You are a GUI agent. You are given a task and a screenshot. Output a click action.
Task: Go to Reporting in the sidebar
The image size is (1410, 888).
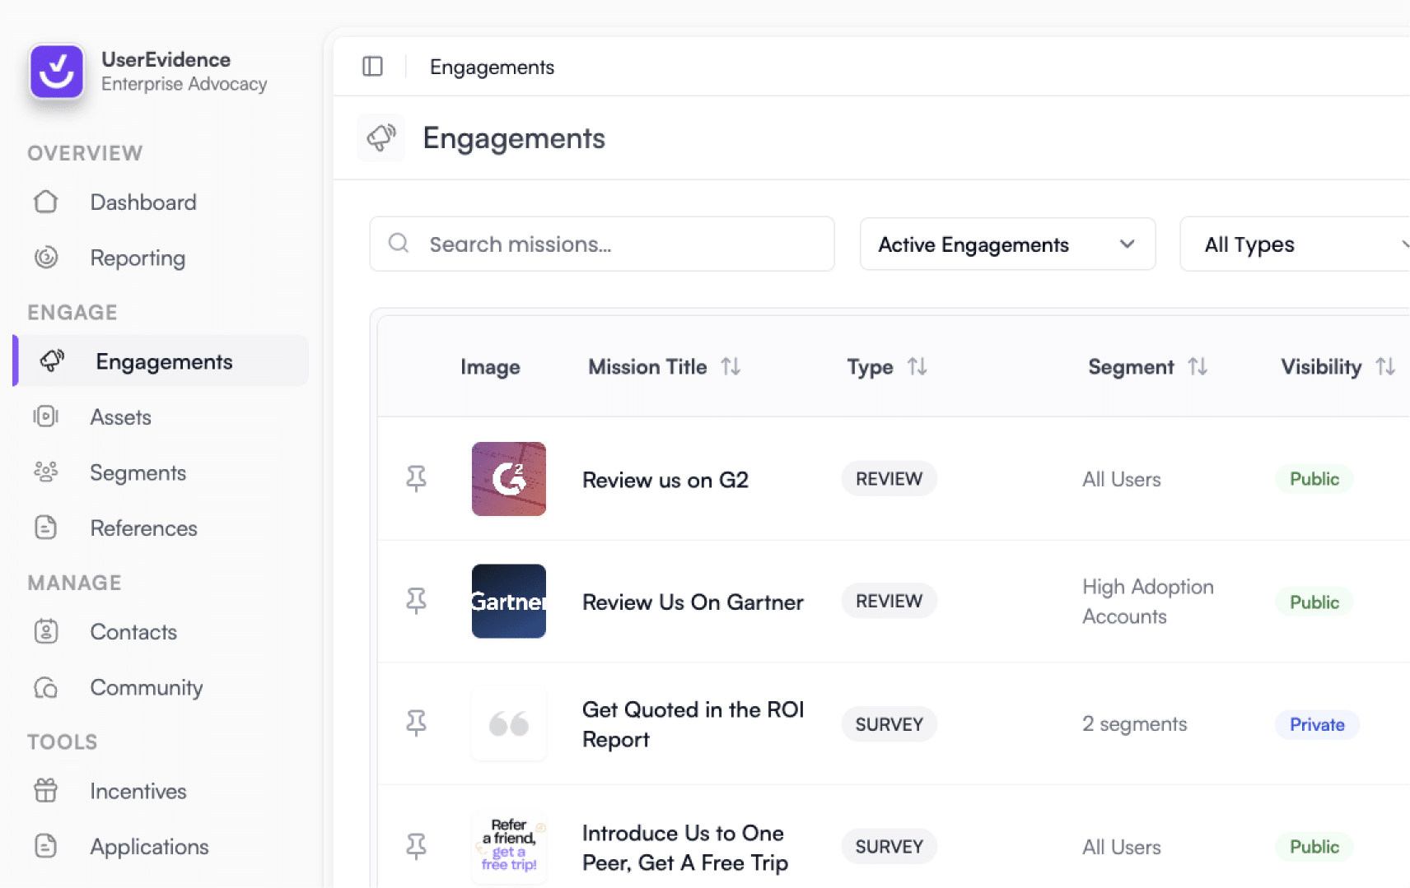point(138,258)
